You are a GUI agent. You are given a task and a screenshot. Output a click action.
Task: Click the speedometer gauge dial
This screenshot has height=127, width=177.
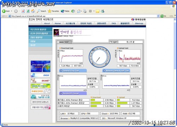pos(99,57)
